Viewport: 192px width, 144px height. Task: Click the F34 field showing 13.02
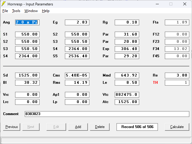coord(177,49)
